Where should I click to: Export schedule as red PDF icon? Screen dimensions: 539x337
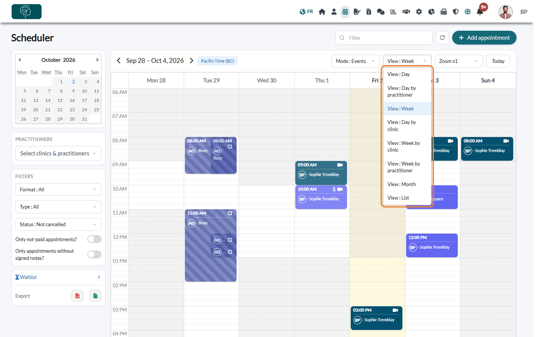[77, 296]
